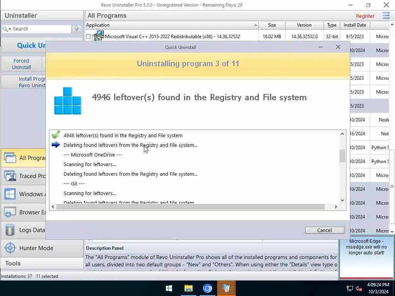Click the blue blocks Revo logo
This screenshot has height=296, width=395.
[68, 101]
